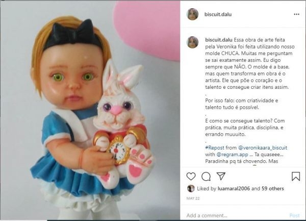Open biscuit.dalu profile picture in header
The height and width of the screenshot is (221, 306).
pyautogui.click(x=192, y=14)
